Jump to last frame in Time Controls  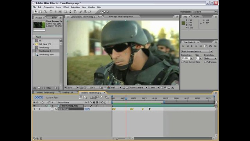coord(201,46)
